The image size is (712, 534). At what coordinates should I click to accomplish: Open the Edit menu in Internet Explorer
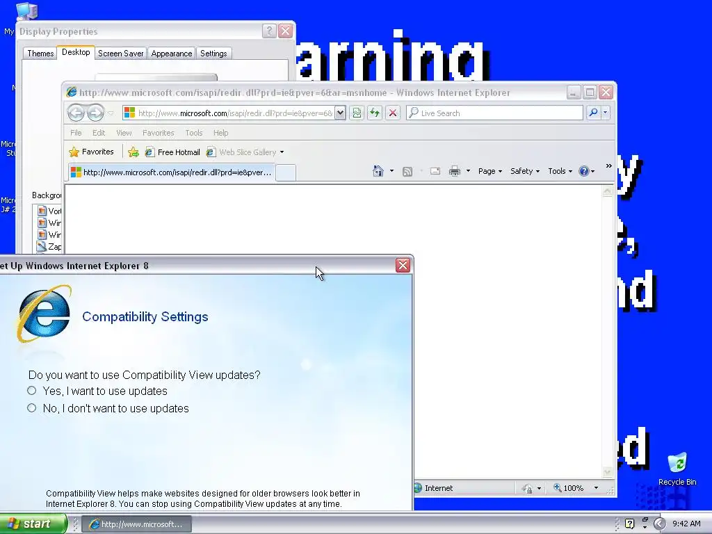[99, 133]
